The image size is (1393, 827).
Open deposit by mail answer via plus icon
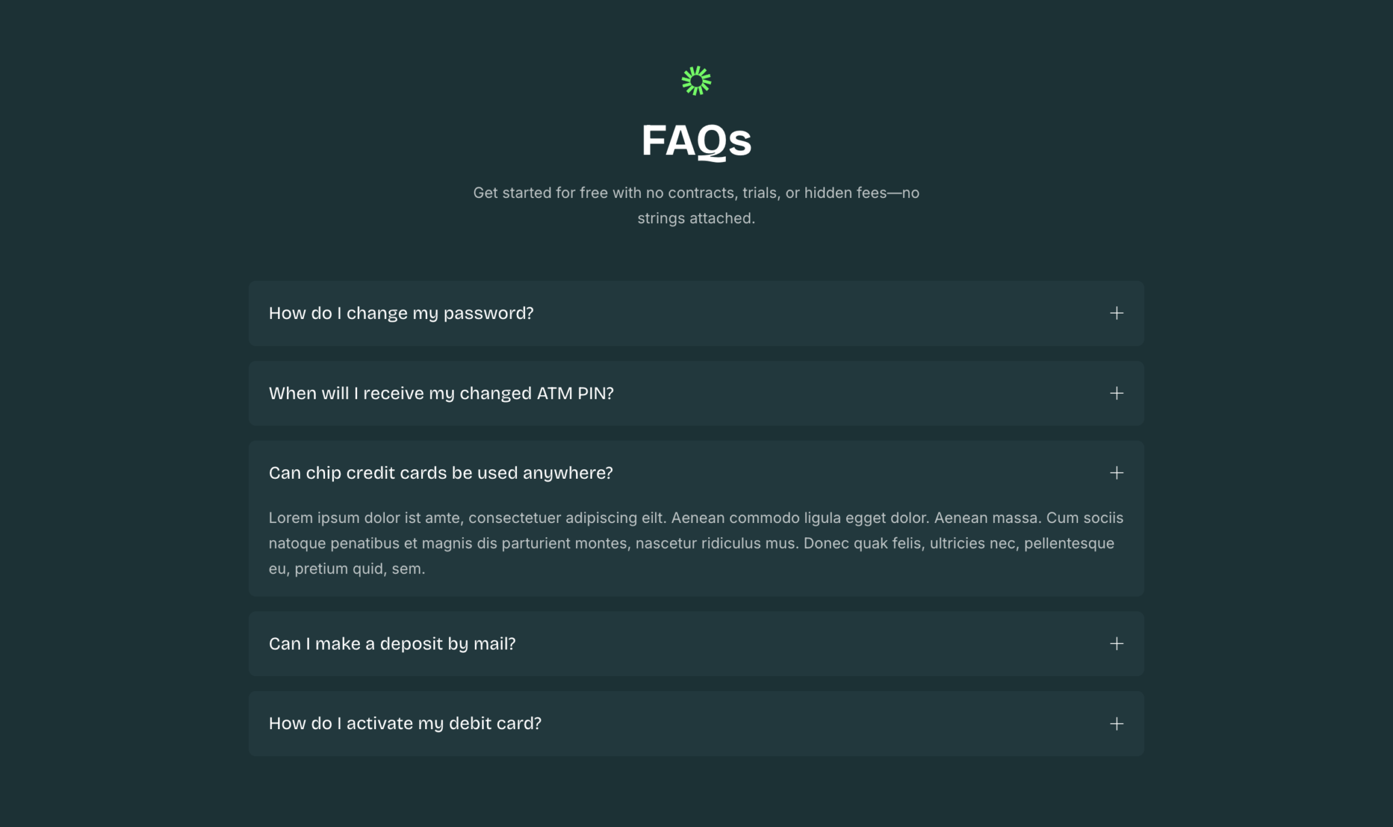(x=1116, y=643)
